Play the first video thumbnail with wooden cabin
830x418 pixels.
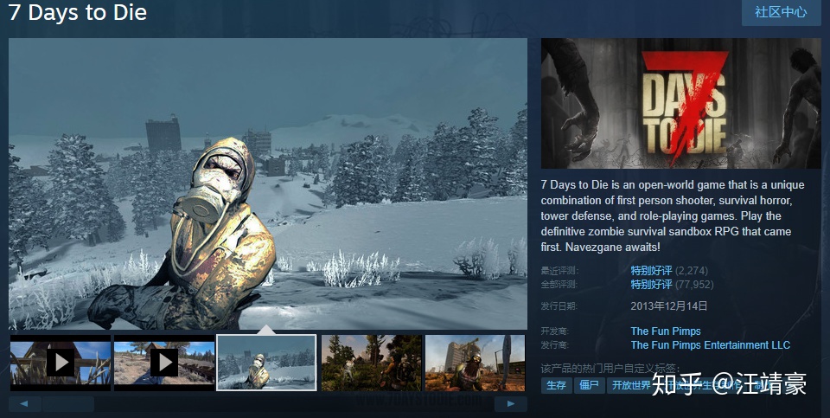point(61,363)
